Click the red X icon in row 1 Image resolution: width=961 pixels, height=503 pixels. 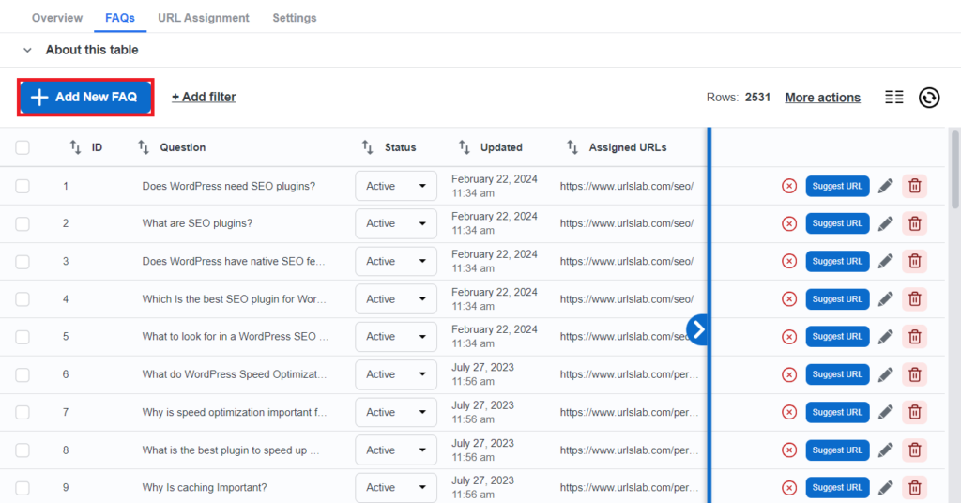[x=789, y=186]
